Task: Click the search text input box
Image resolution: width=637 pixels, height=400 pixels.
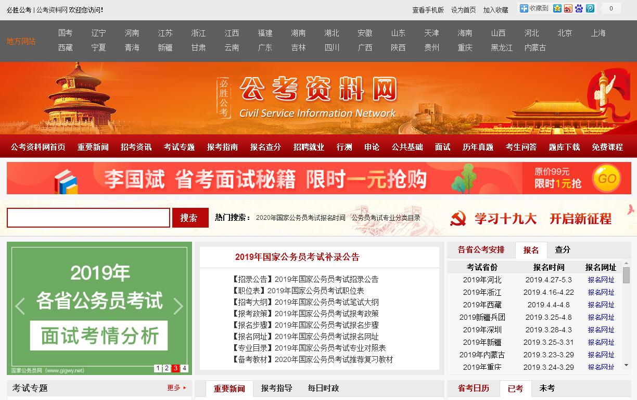Action: coord(88,218)
